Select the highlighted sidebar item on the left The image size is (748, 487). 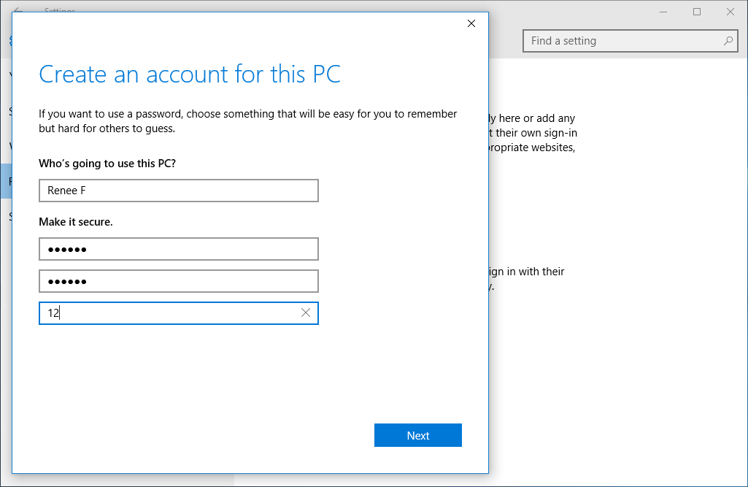pos(6,181)
